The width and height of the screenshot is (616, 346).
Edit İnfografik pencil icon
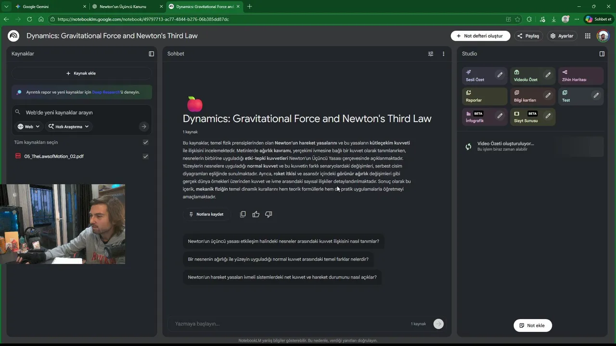click(x=500, y=116)
